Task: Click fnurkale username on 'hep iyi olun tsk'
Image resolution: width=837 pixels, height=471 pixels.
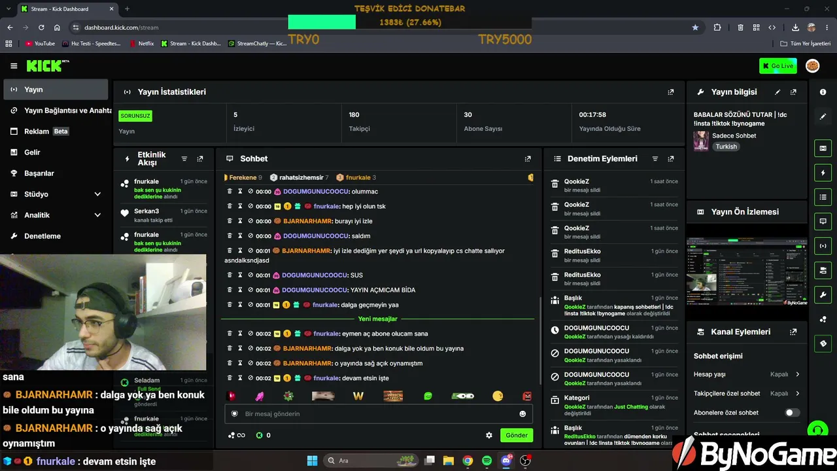Action: [325, 207]
